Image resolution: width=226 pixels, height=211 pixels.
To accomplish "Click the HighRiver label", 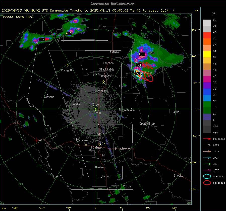I will (x=104, y=176).
